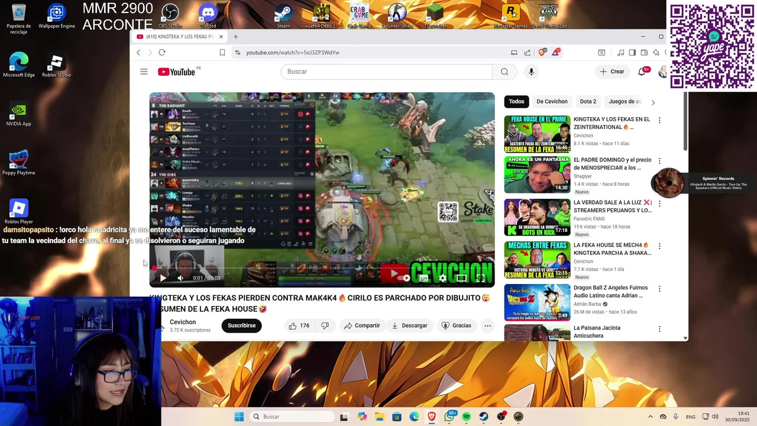Open Papelera de reciclaje desktop icon
Viewport: 757px width, 426px height.
pos(19,19)
